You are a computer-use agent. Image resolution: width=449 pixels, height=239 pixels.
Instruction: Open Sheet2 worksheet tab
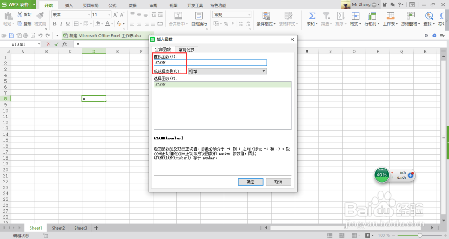click(58, 228)
